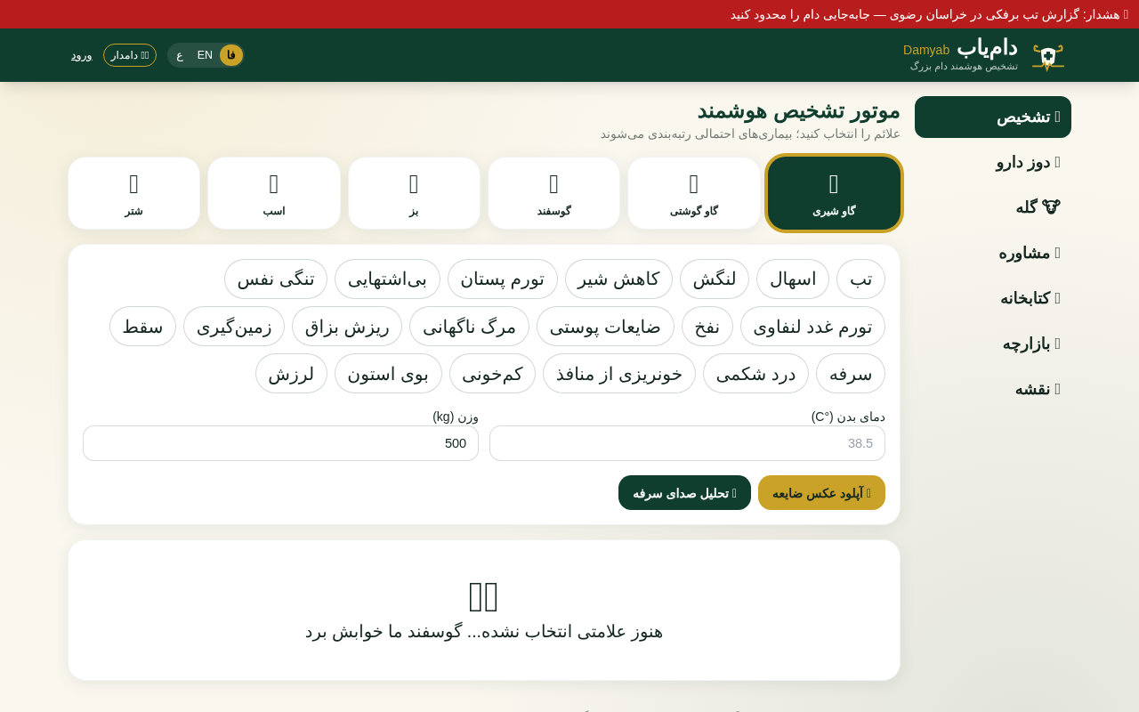This screenshot has height=712, width=1139.
Task: Pick the شتر (camel) species card
Action: [134, 193]
